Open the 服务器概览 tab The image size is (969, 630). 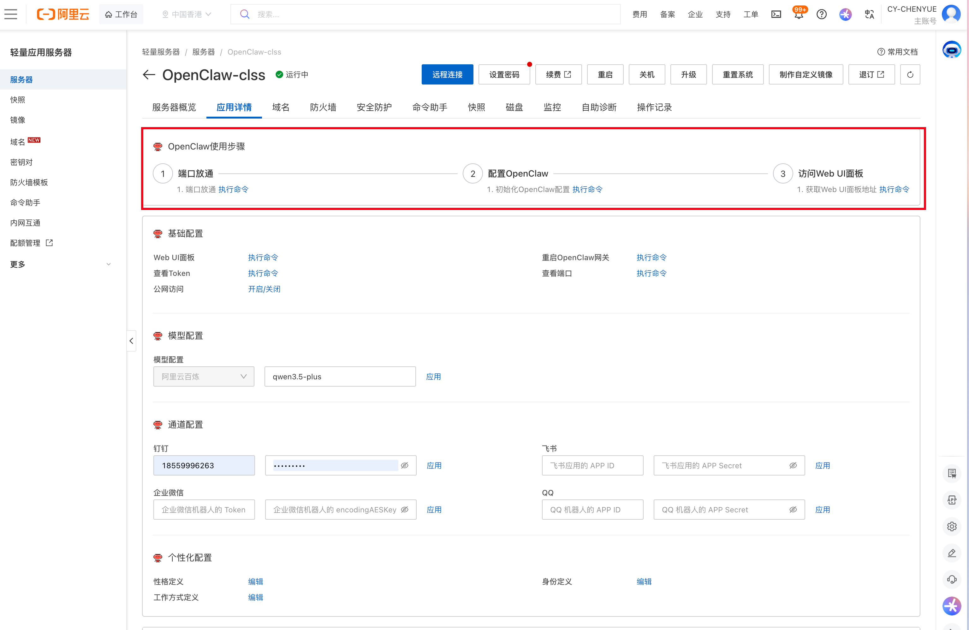click(x=174, y=108)
